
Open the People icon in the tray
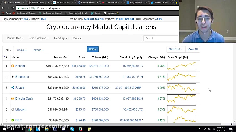click(x=199, y=129)
